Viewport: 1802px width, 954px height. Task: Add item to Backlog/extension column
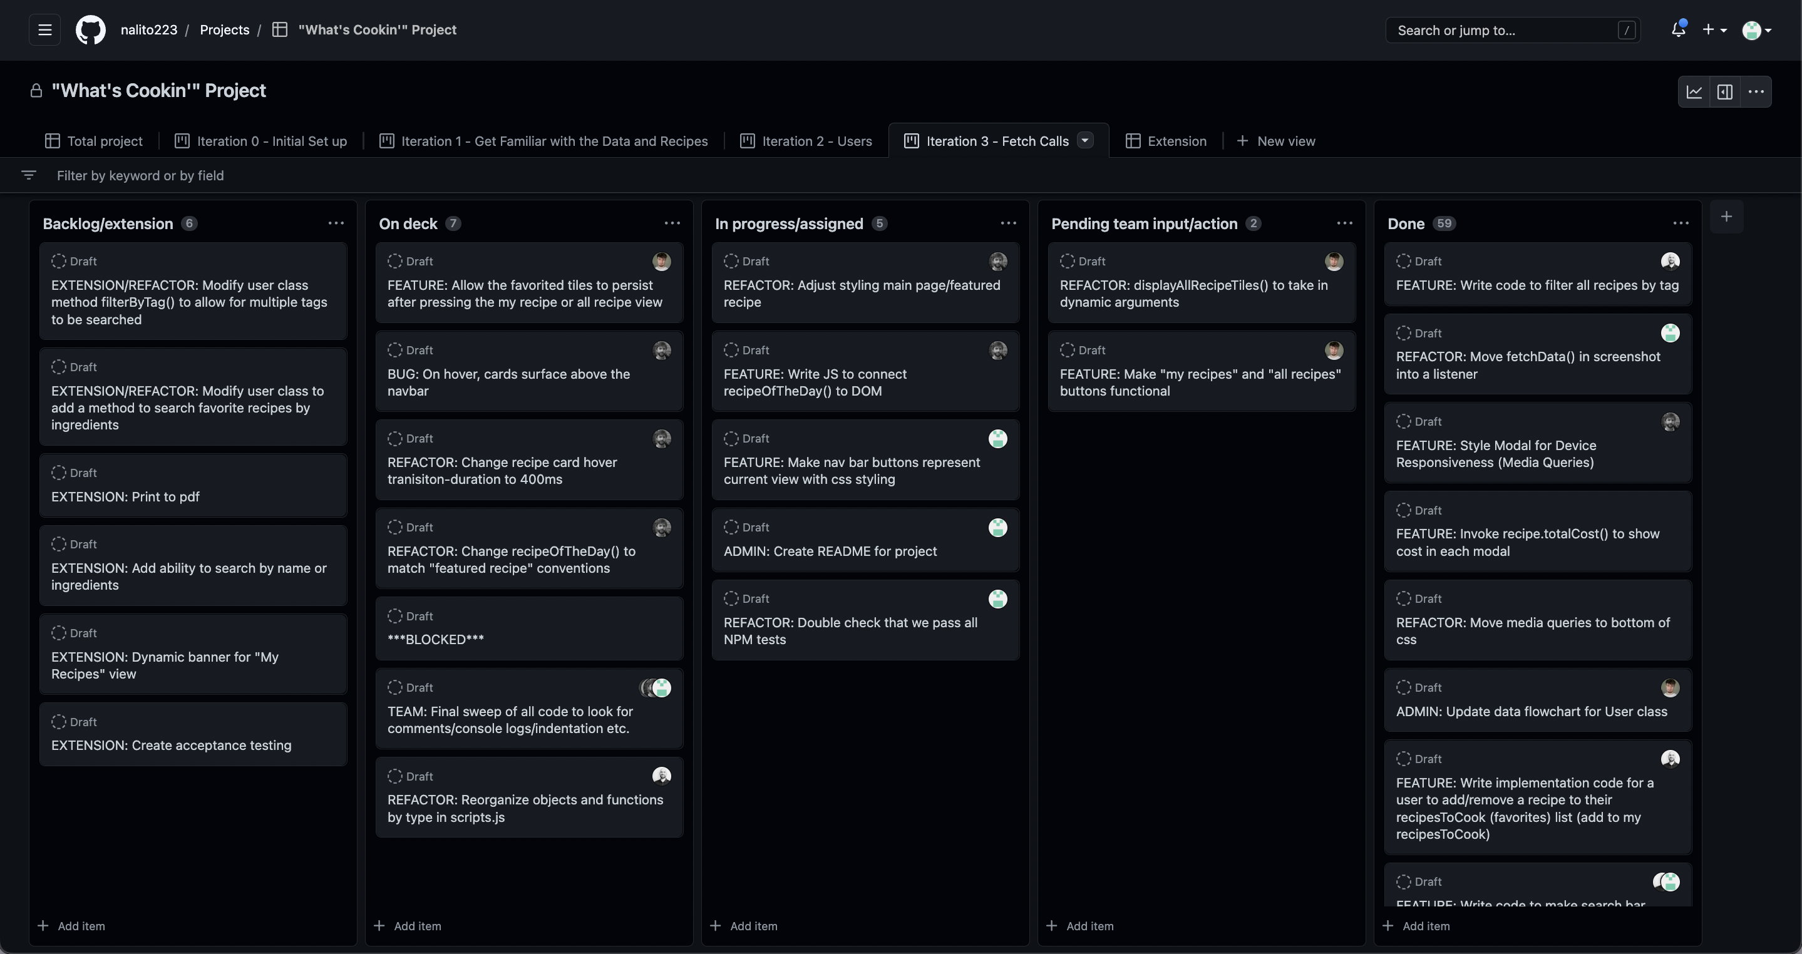(x=71, y=925)
